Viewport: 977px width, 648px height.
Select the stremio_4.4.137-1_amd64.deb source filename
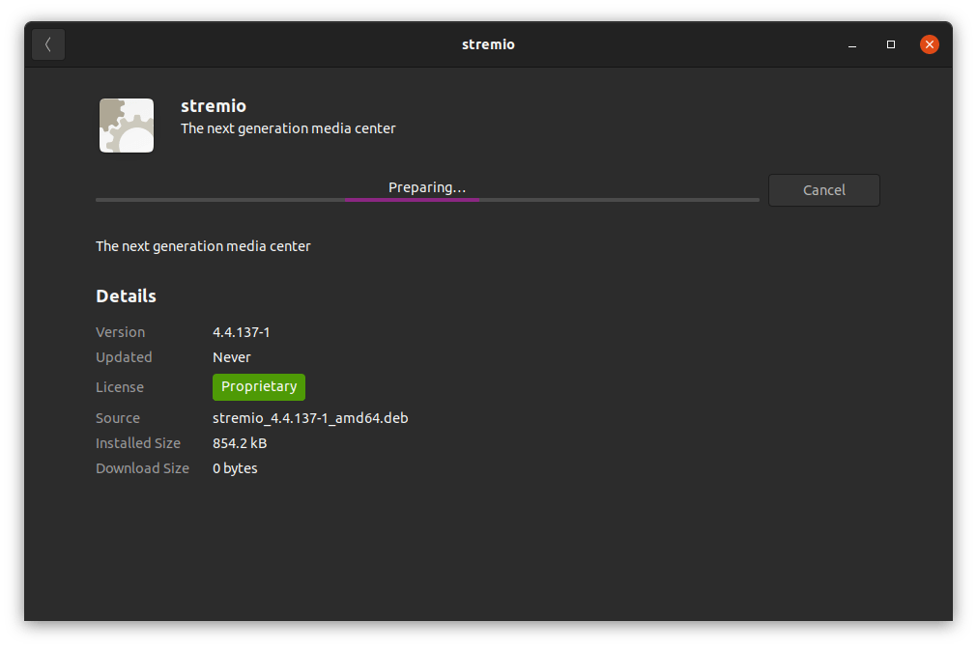310,418
